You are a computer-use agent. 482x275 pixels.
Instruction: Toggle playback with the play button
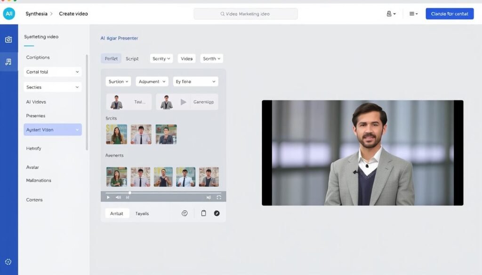click(x=108, y=197)
